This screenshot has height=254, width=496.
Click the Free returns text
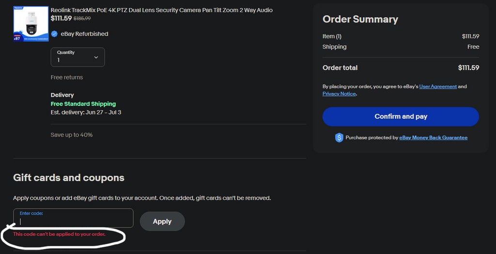point(67,77)
